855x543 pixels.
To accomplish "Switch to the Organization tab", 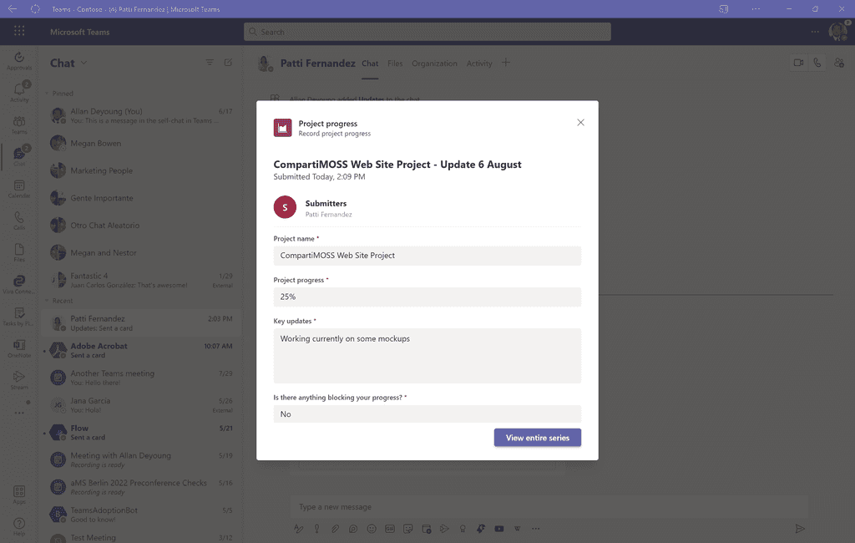I will click(434, 63).
